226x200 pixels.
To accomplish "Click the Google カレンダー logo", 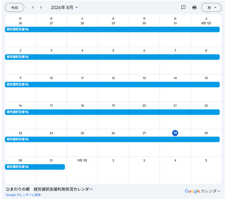I will tap(203, 191).
